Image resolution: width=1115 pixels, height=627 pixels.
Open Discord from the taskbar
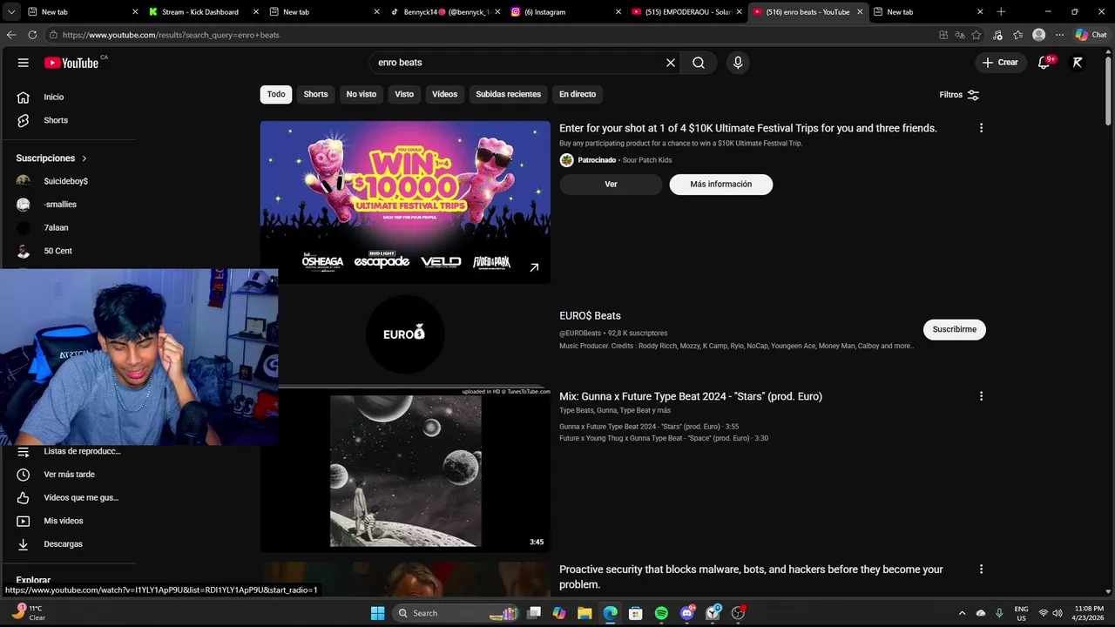click(687, 613)
